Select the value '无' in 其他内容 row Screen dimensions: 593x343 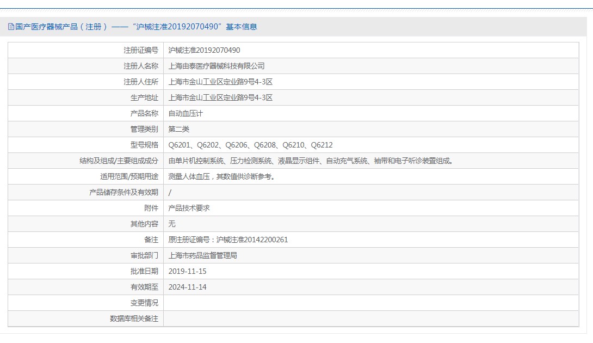tap(172, 224)
